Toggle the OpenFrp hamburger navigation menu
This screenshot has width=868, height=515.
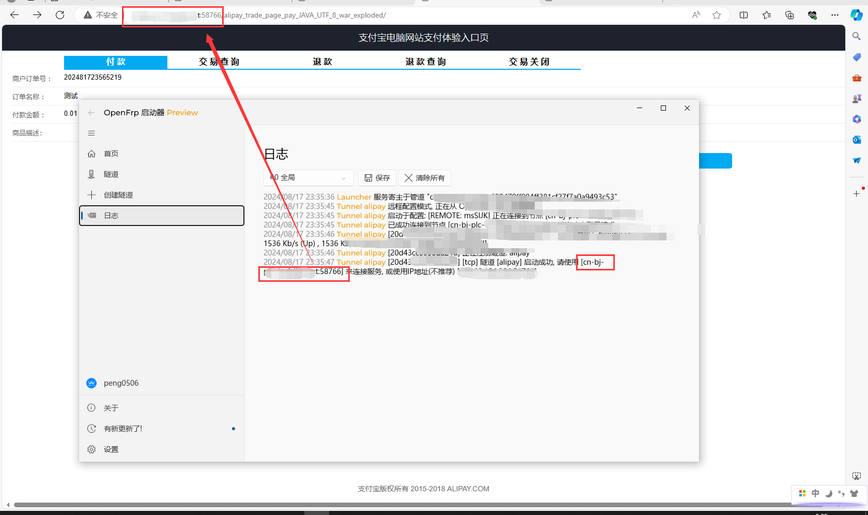91,133
